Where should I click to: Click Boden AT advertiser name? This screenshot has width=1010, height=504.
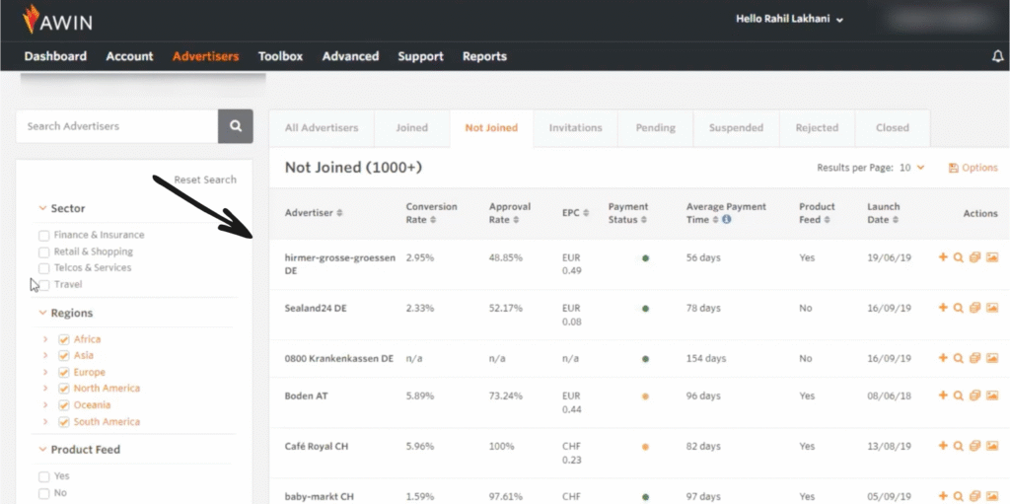[306, 396]
